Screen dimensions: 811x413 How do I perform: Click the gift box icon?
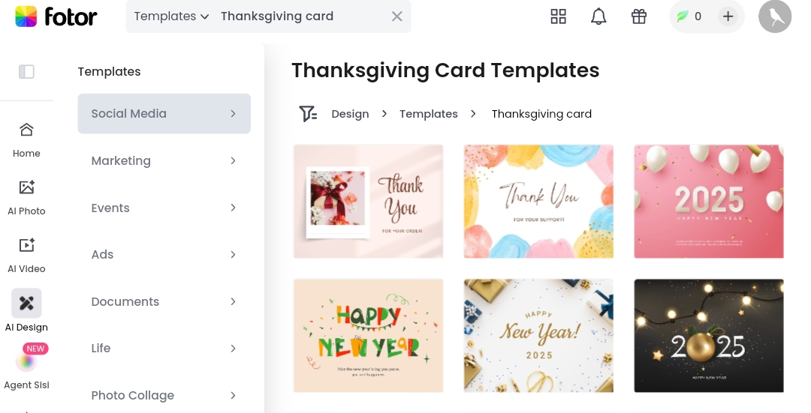(639, 16)
